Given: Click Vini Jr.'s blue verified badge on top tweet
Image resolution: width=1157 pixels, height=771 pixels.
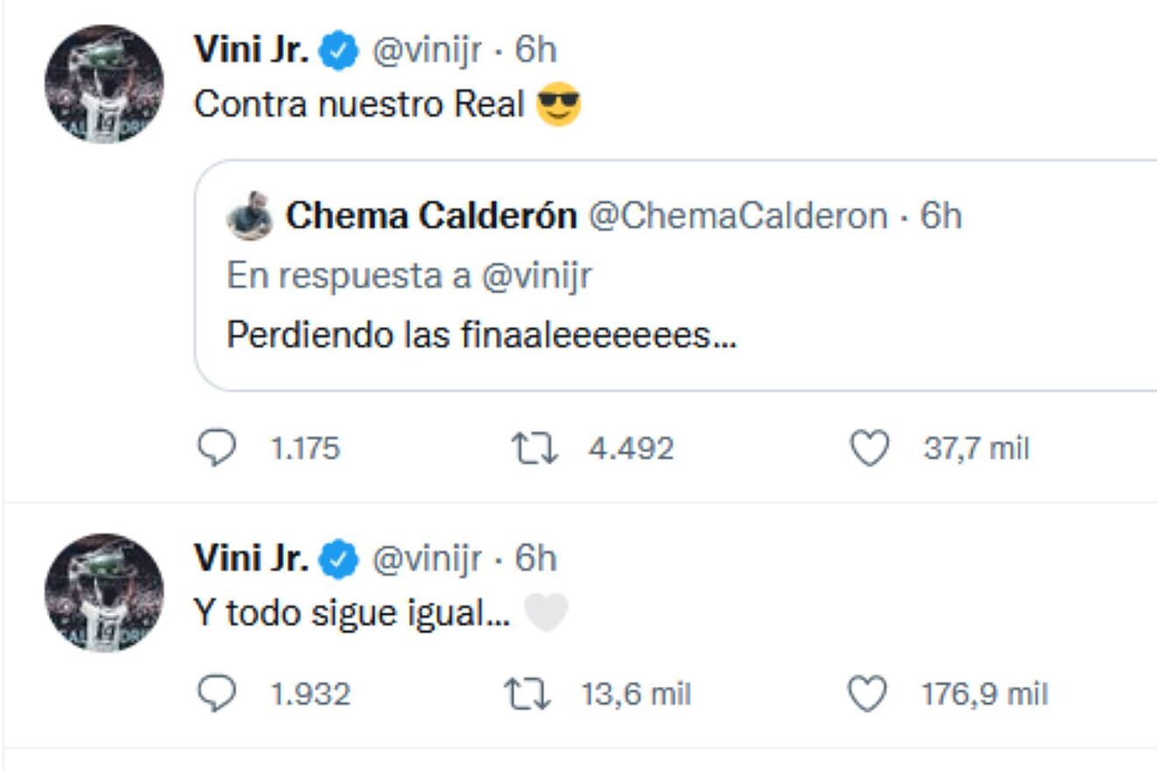Looking at the screenshot, I should (337, 50).
